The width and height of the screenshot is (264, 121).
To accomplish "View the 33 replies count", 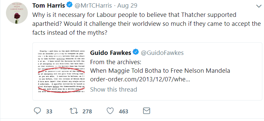I will [x=49, y=111].
